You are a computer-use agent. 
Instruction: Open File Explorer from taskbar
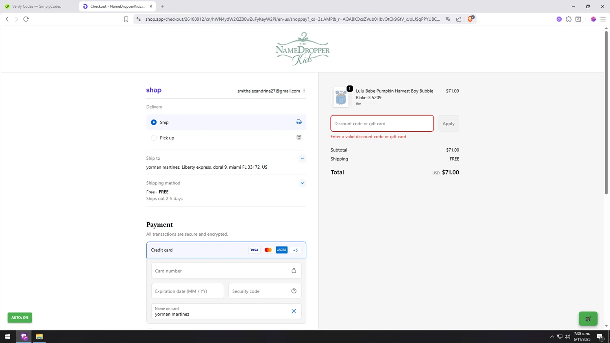(39, 337)
